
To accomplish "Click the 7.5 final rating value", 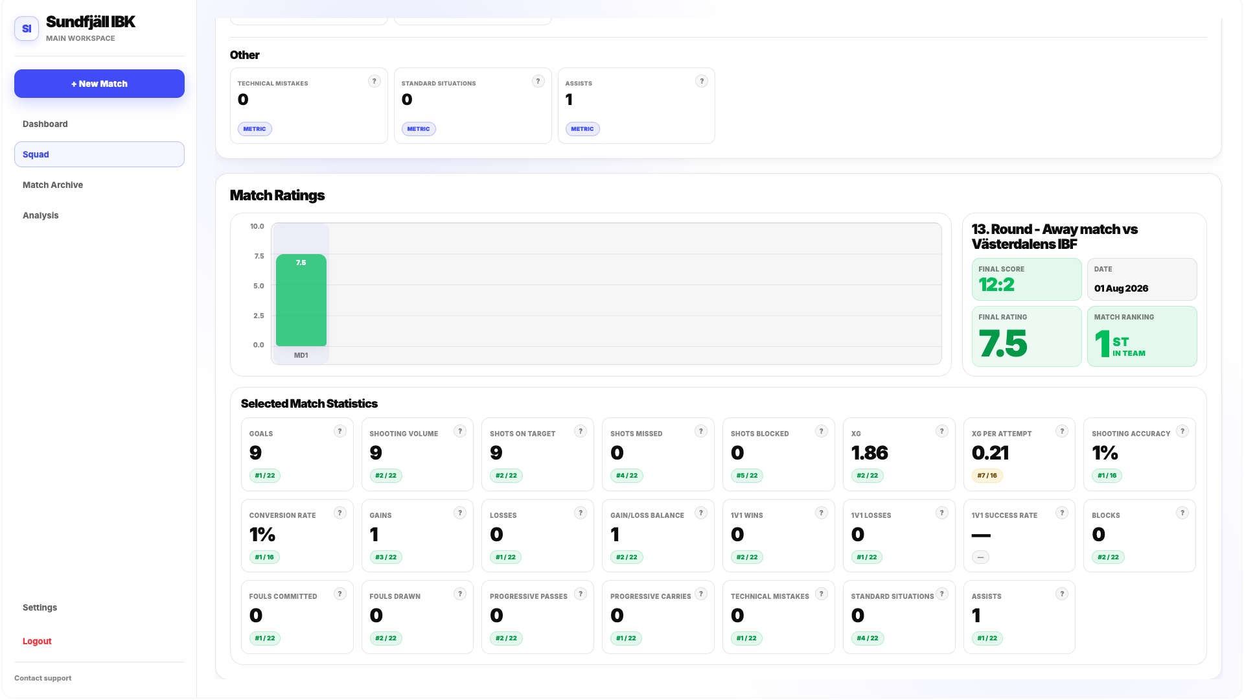I will click(1003, 344).
